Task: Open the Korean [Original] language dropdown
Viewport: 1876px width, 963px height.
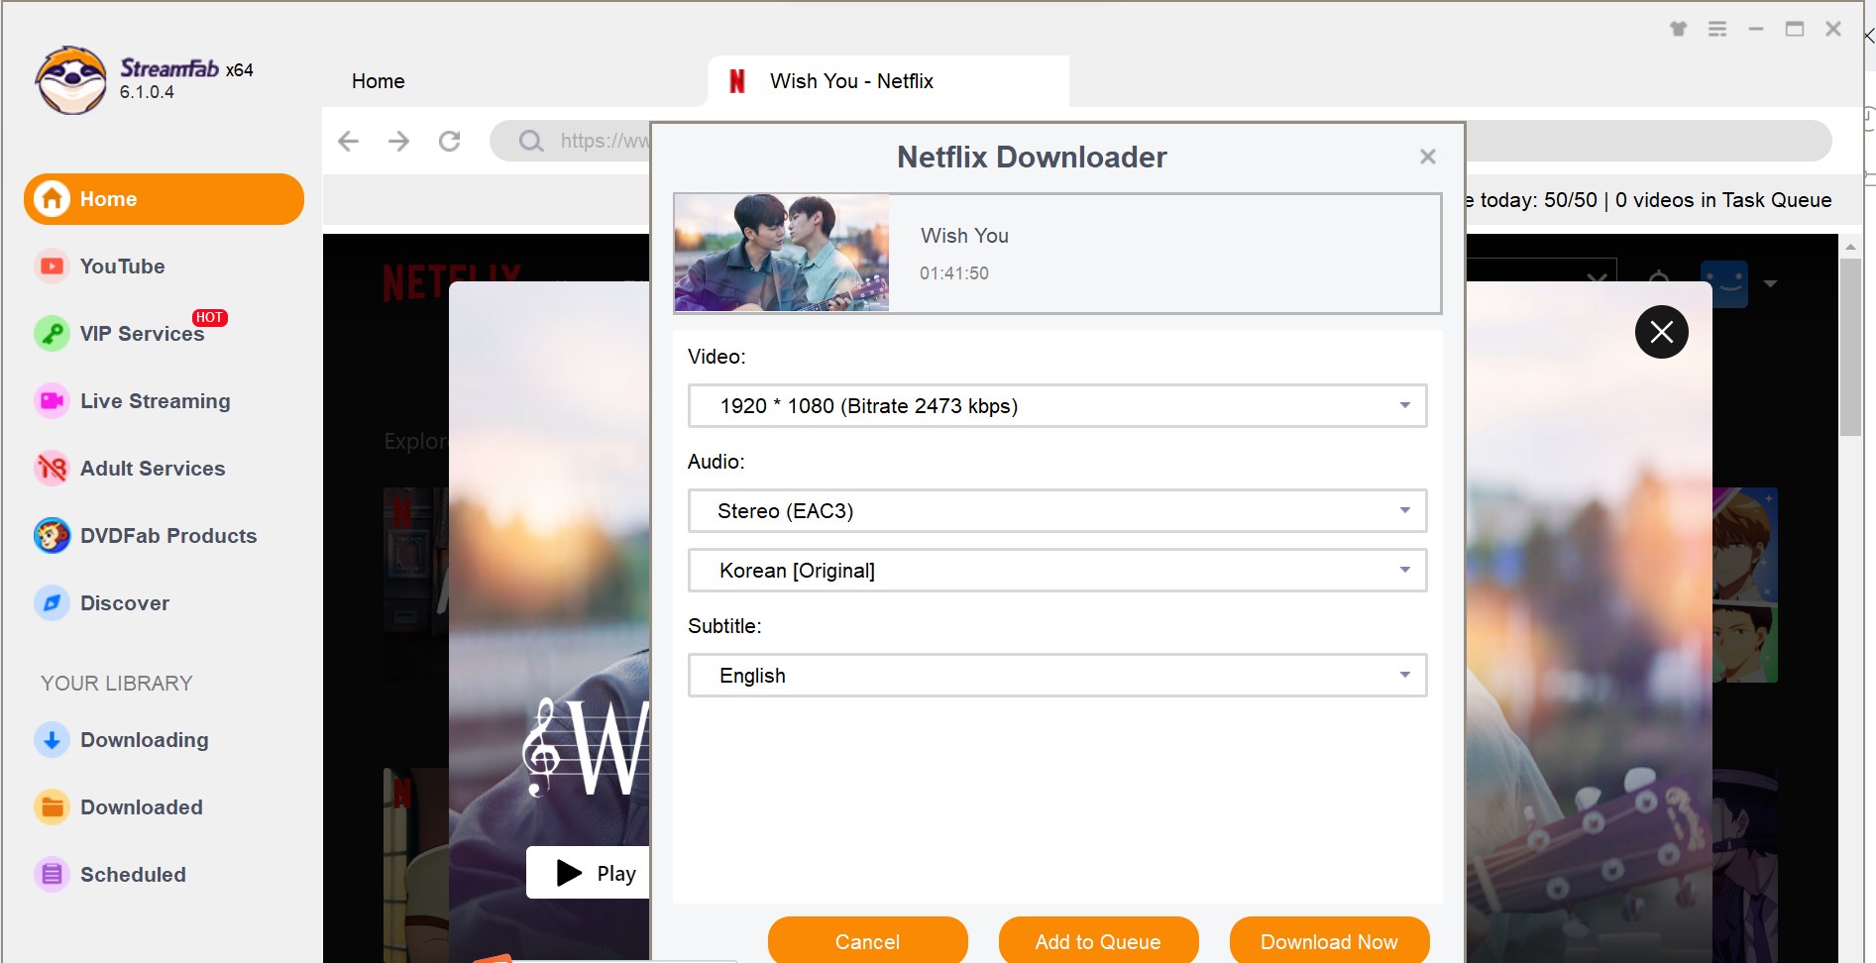Action: pos(1057,571)
